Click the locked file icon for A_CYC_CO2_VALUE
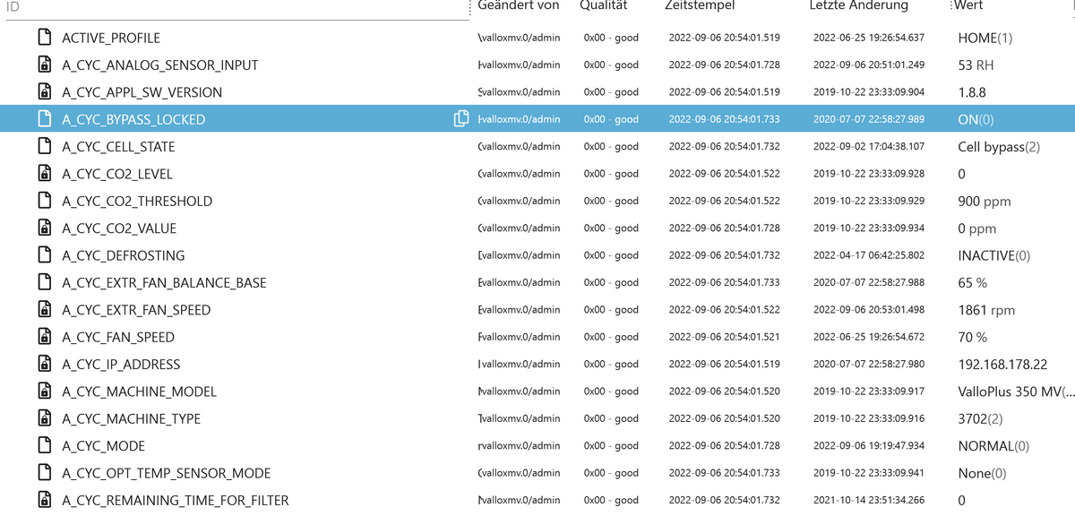Image resolution: width=1075 pixels, height=516 pixels. (x=43, y=228)
